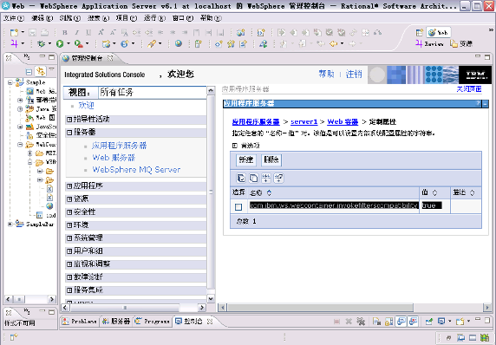This screenshot has height=345, width=496.
Task: Check the com.ibm.ws.webcontainer property row checkbox
Action: coord(238,207)
